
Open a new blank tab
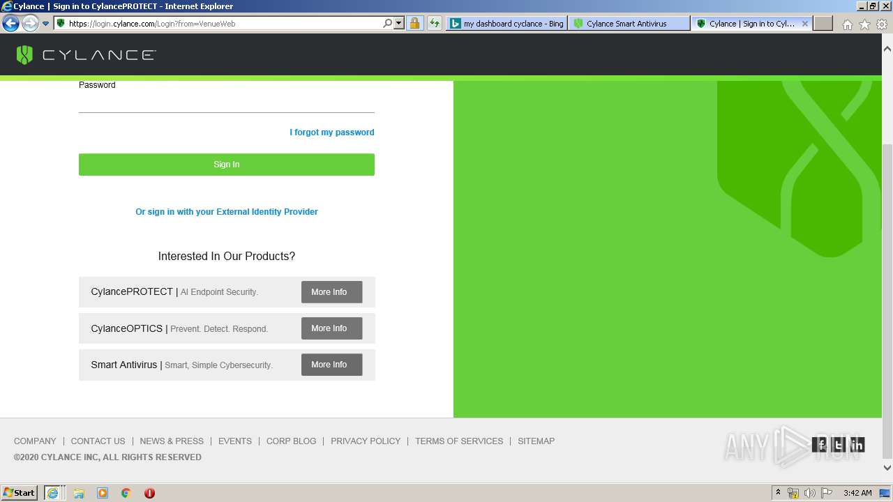pyautogui.click(x=823, y=23)
